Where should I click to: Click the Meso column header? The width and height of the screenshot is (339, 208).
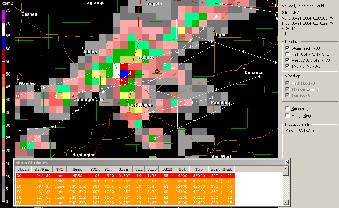click(x=77, y=169)
